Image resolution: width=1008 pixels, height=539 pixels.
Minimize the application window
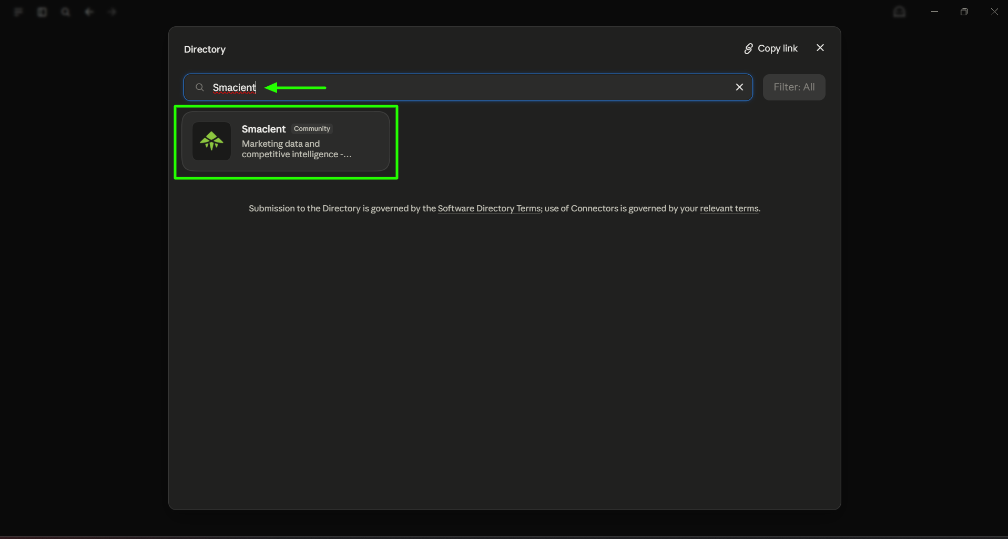tap(934, 12)
